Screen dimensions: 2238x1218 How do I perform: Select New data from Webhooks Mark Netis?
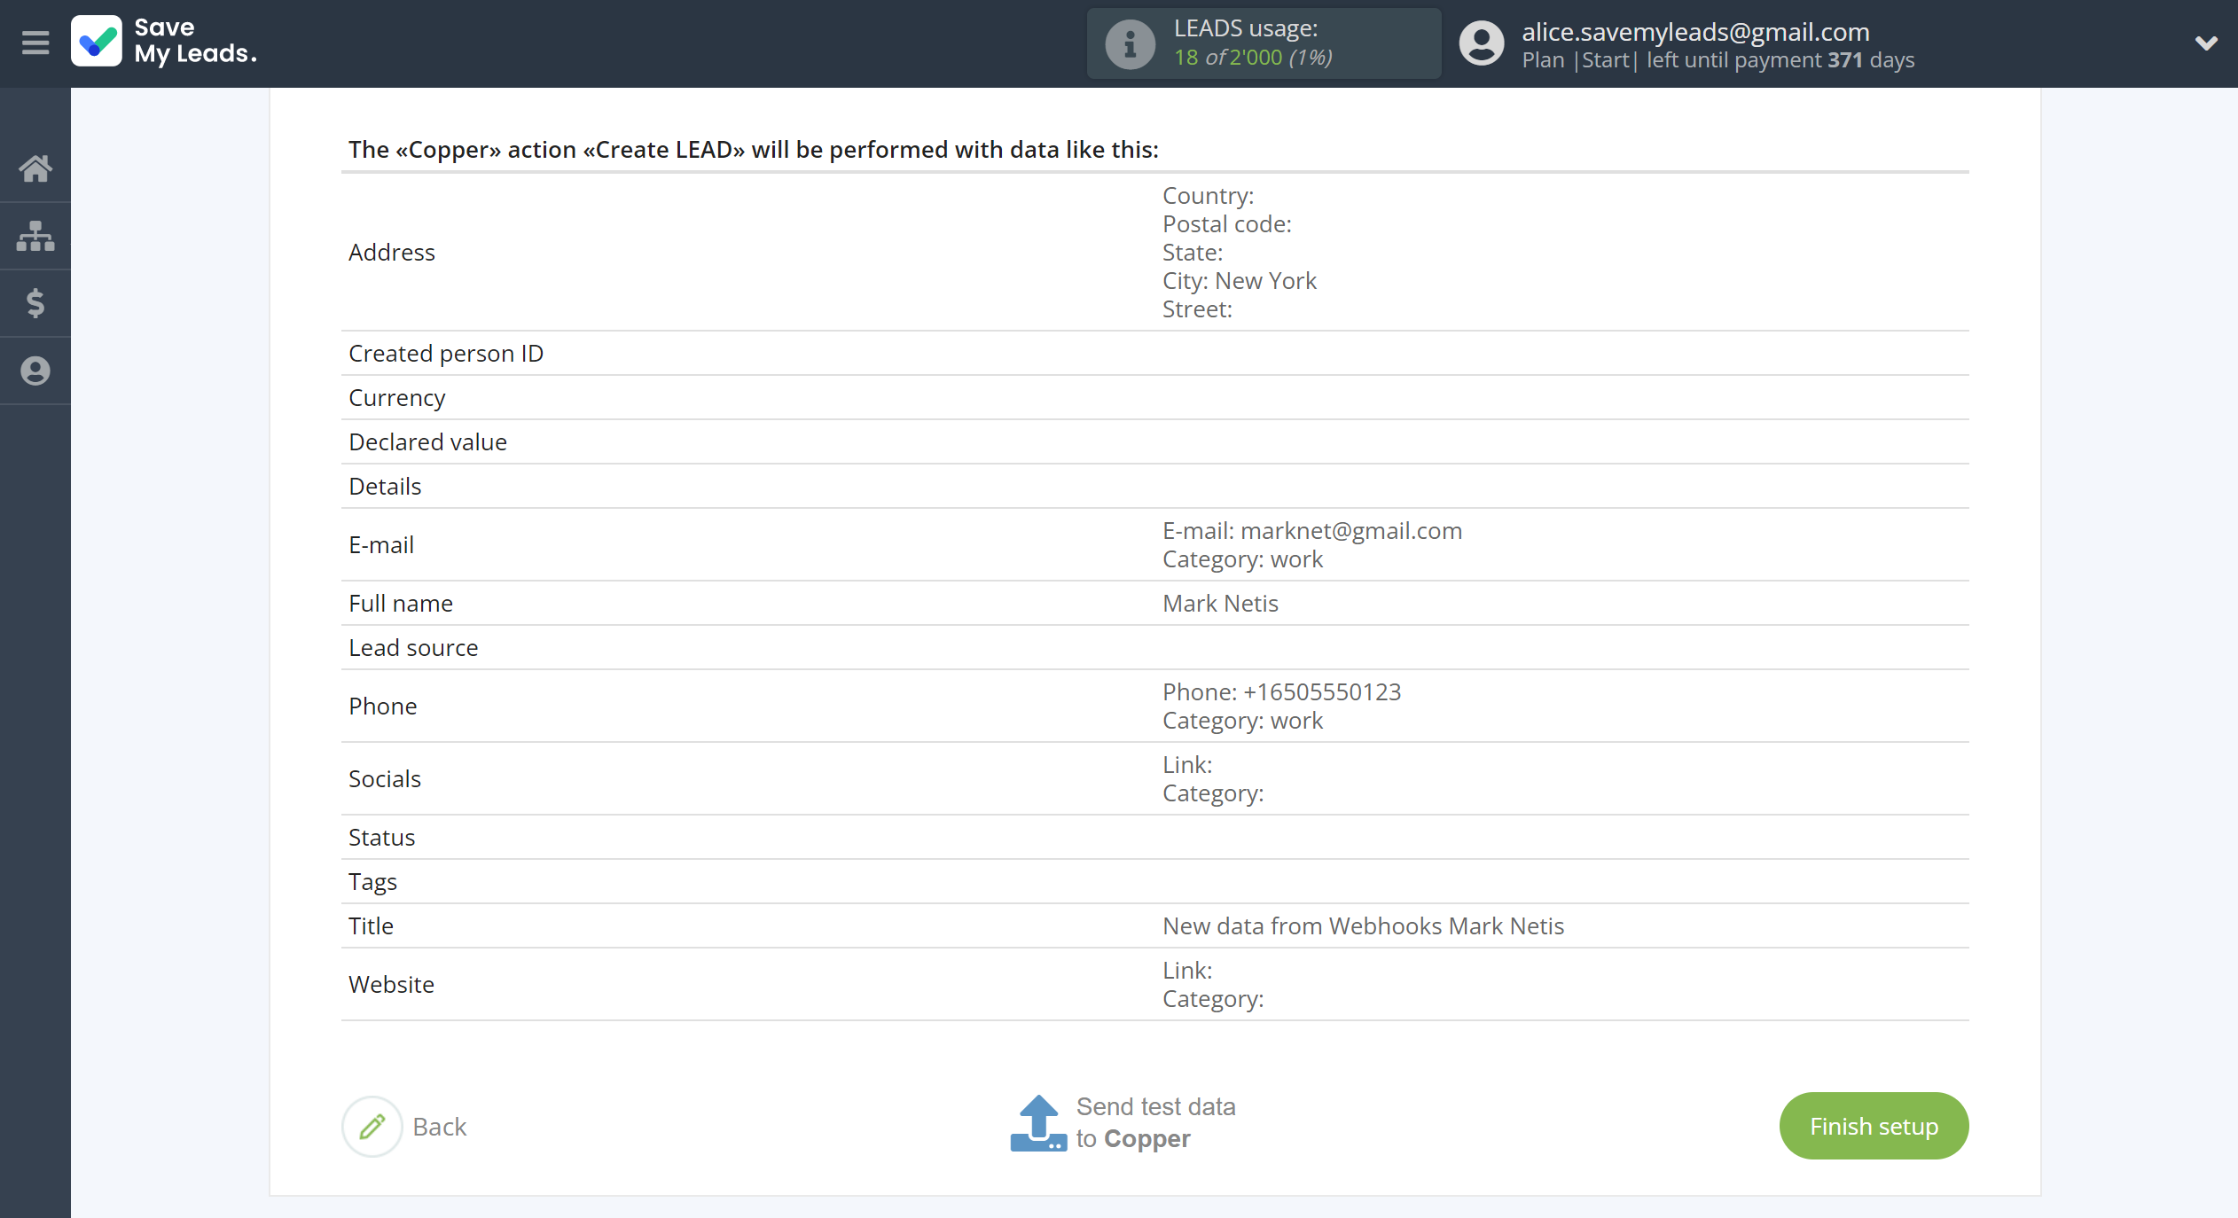(1363, 926)
